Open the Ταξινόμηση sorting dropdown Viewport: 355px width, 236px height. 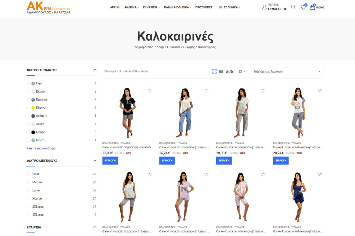(287, 71)
